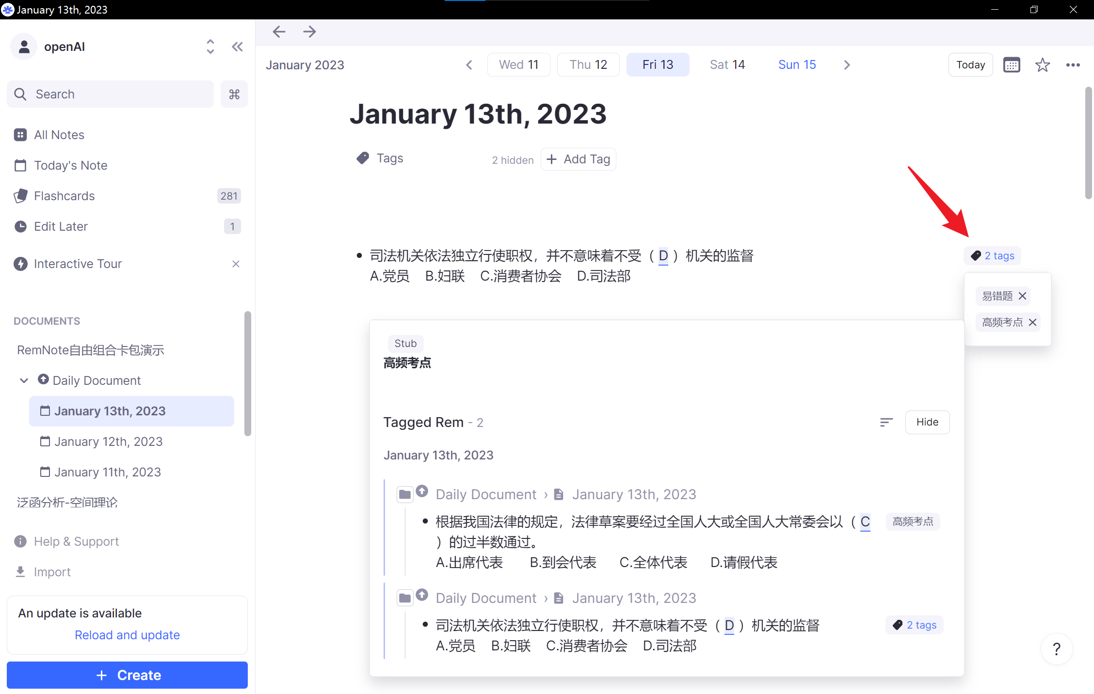Click the Search input field
This screenshot has width=1094, height=694.
click(111, 94)
